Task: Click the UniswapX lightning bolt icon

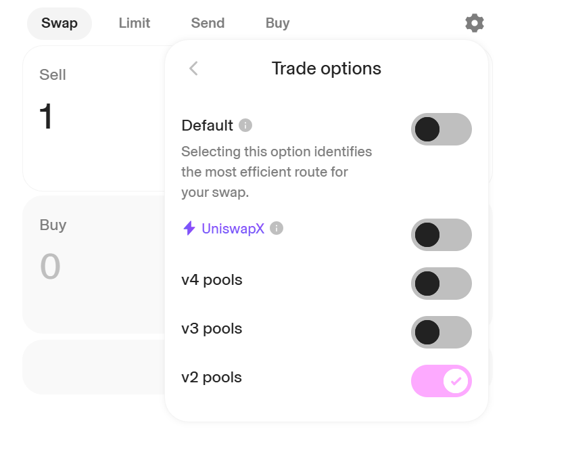Action: (x=189, y=228)
